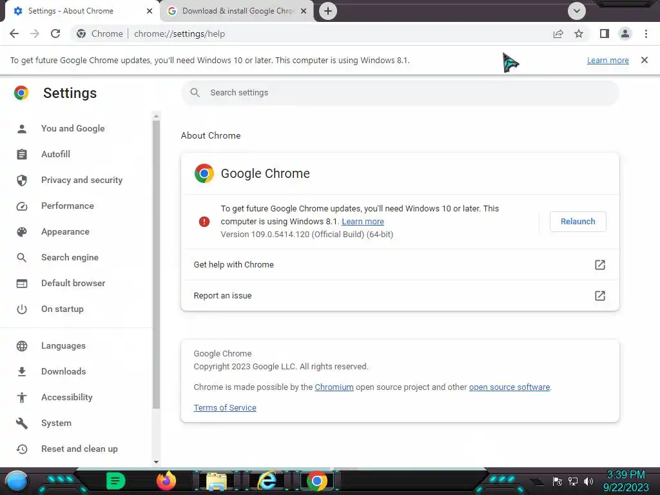
Task: Open File Explorer from the taskbar
Action: [217, 482]
